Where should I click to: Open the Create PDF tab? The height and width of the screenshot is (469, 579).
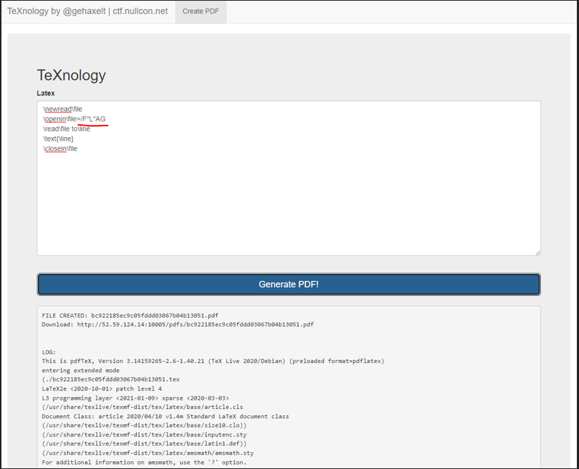pyautogui.click(x=201, y=11)
